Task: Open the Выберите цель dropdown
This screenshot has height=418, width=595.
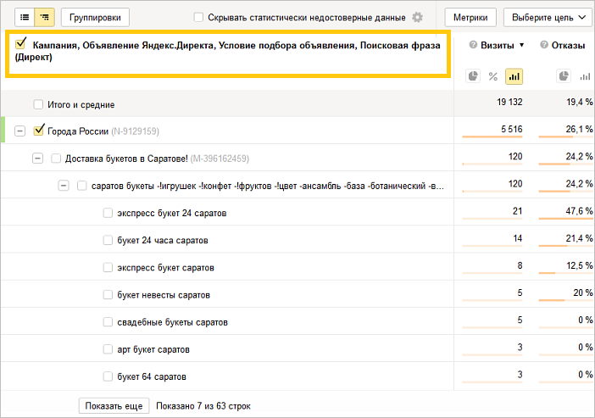Action: (548, 17)
